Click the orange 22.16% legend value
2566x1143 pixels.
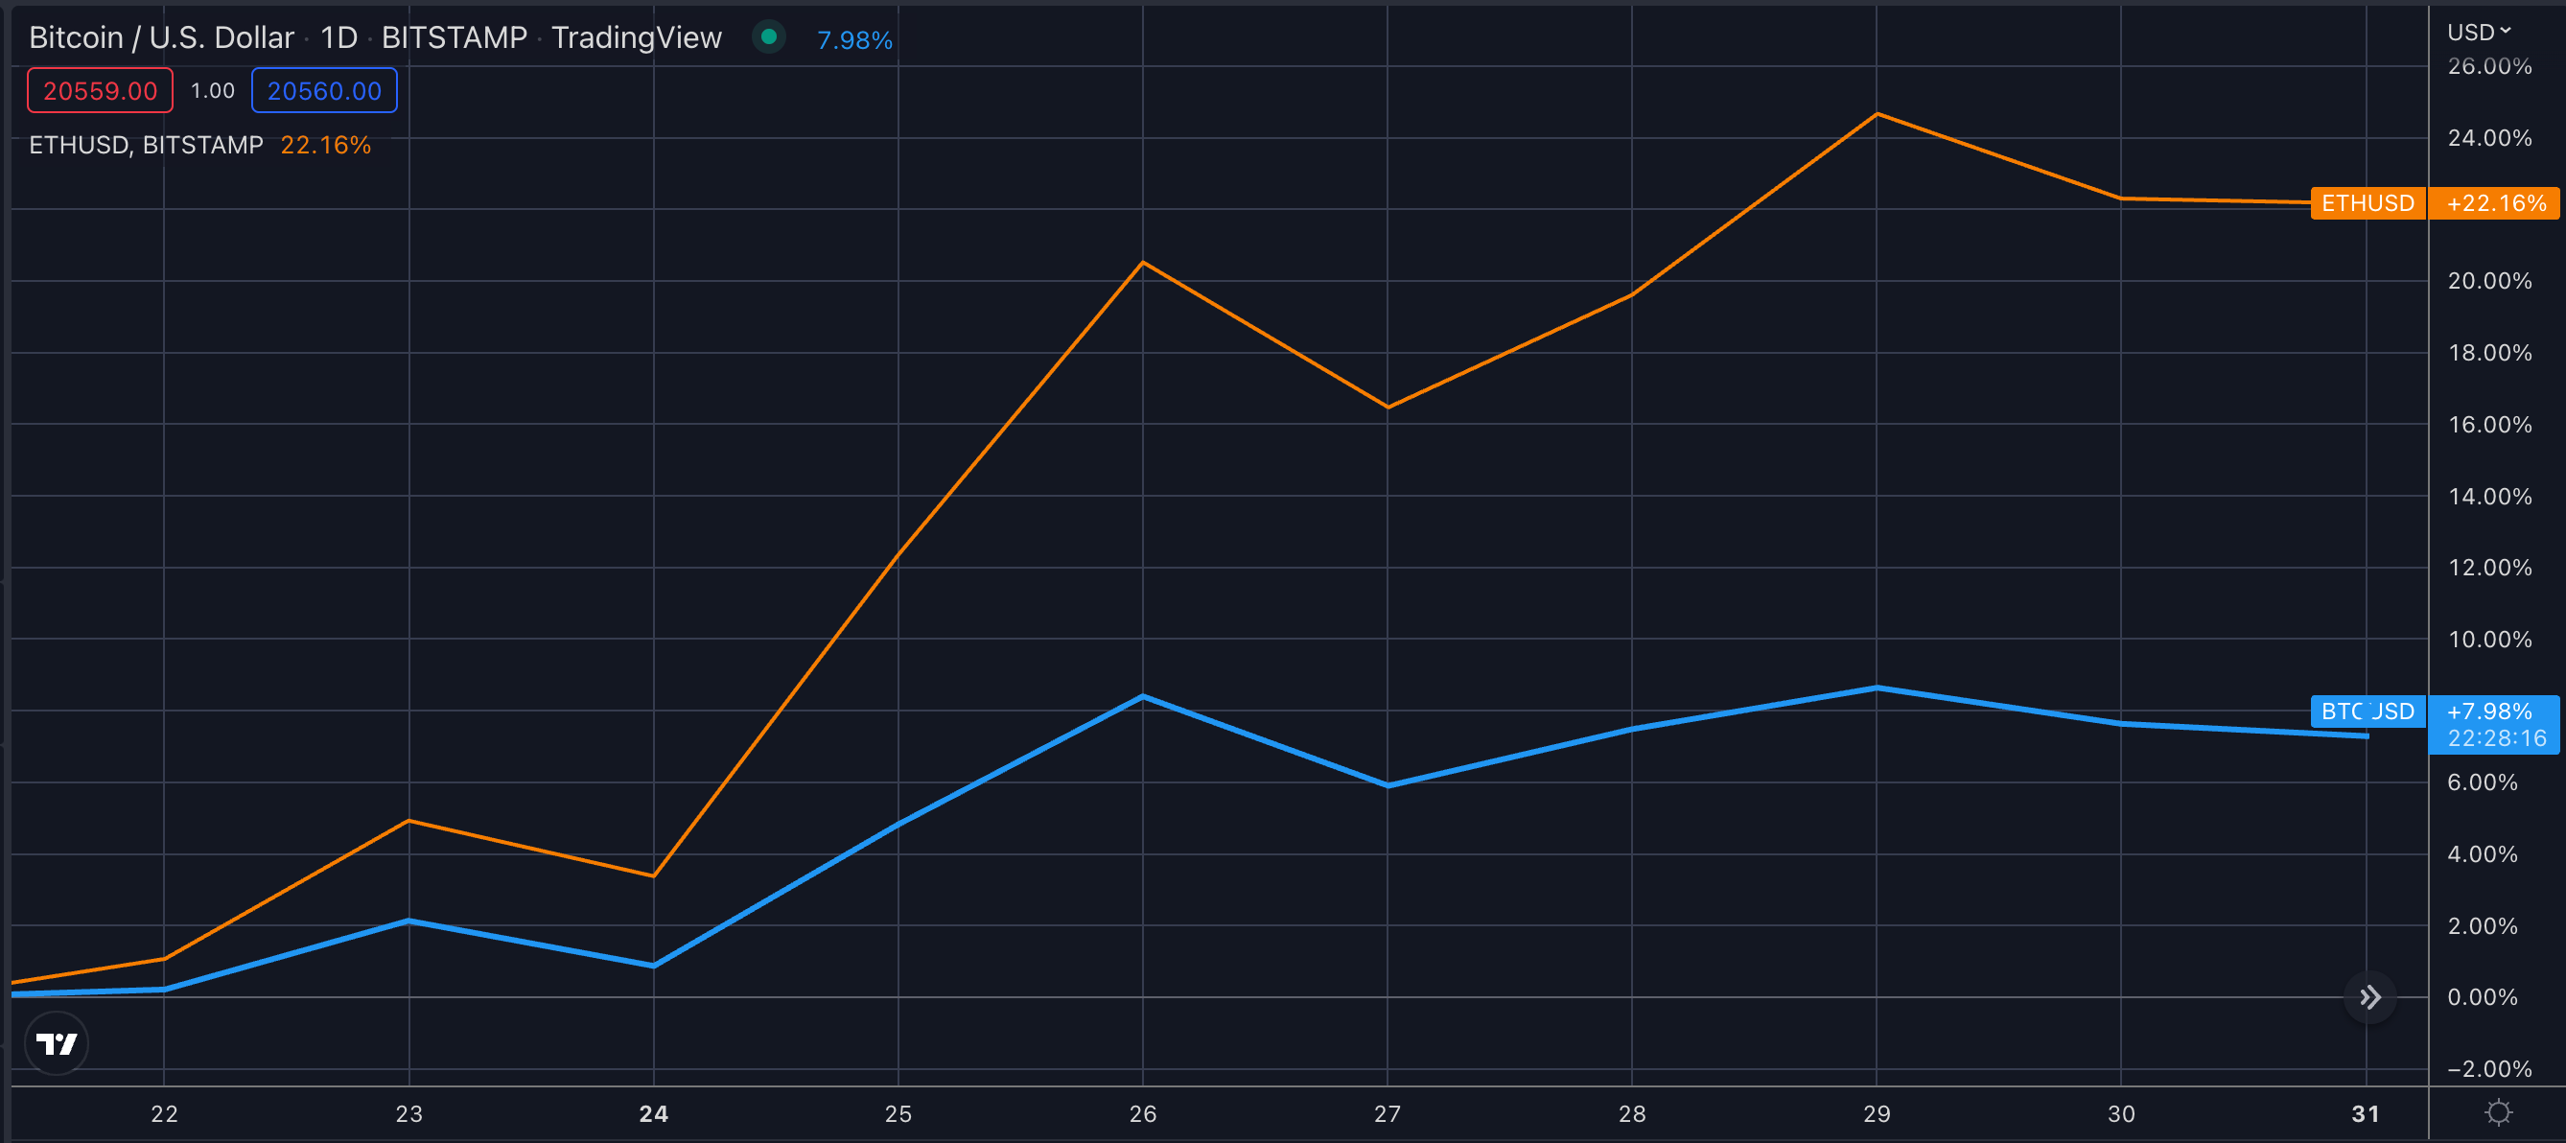pyautogui.click(x=326, y=145)
